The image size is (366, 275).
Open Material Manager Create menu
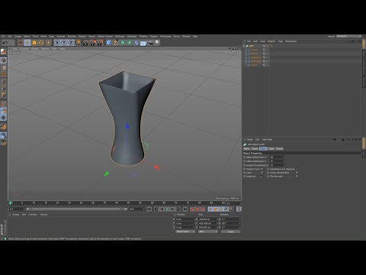point(16,215)
